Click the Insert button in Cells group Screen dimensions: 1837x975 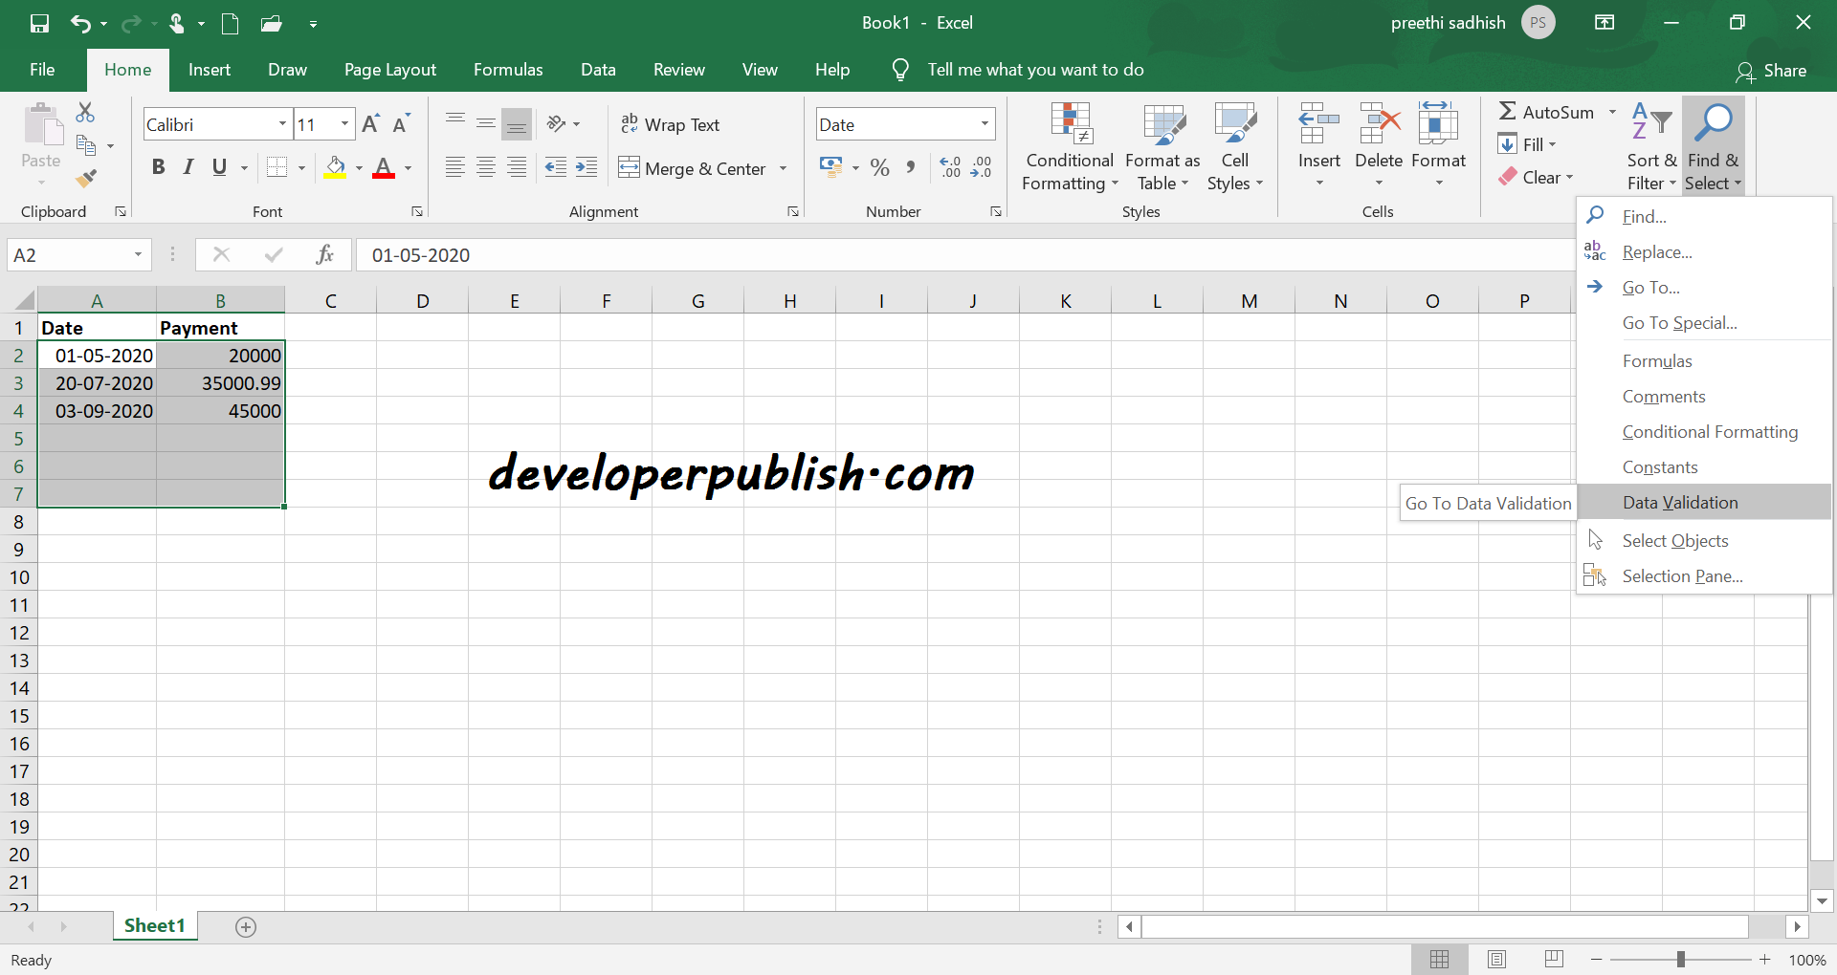tap(1317, 143)
